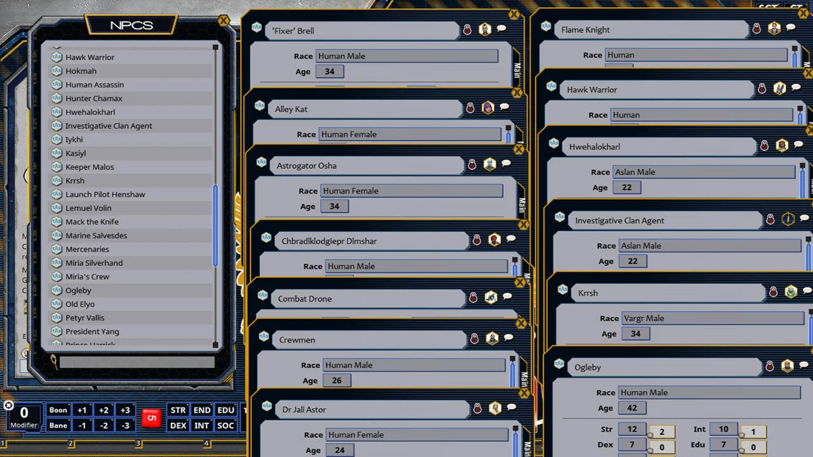This screenshot has width=813, height=457.
Task: Select the Crewmen token portrait
Action: pyautogui.click(x=492, y=339)
